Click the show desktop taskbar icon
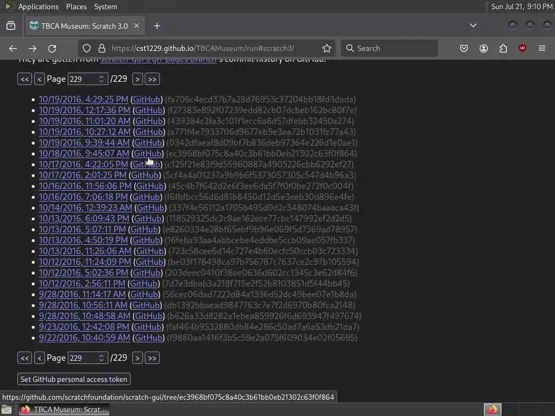The image size is (555, 416). point(7,409)
